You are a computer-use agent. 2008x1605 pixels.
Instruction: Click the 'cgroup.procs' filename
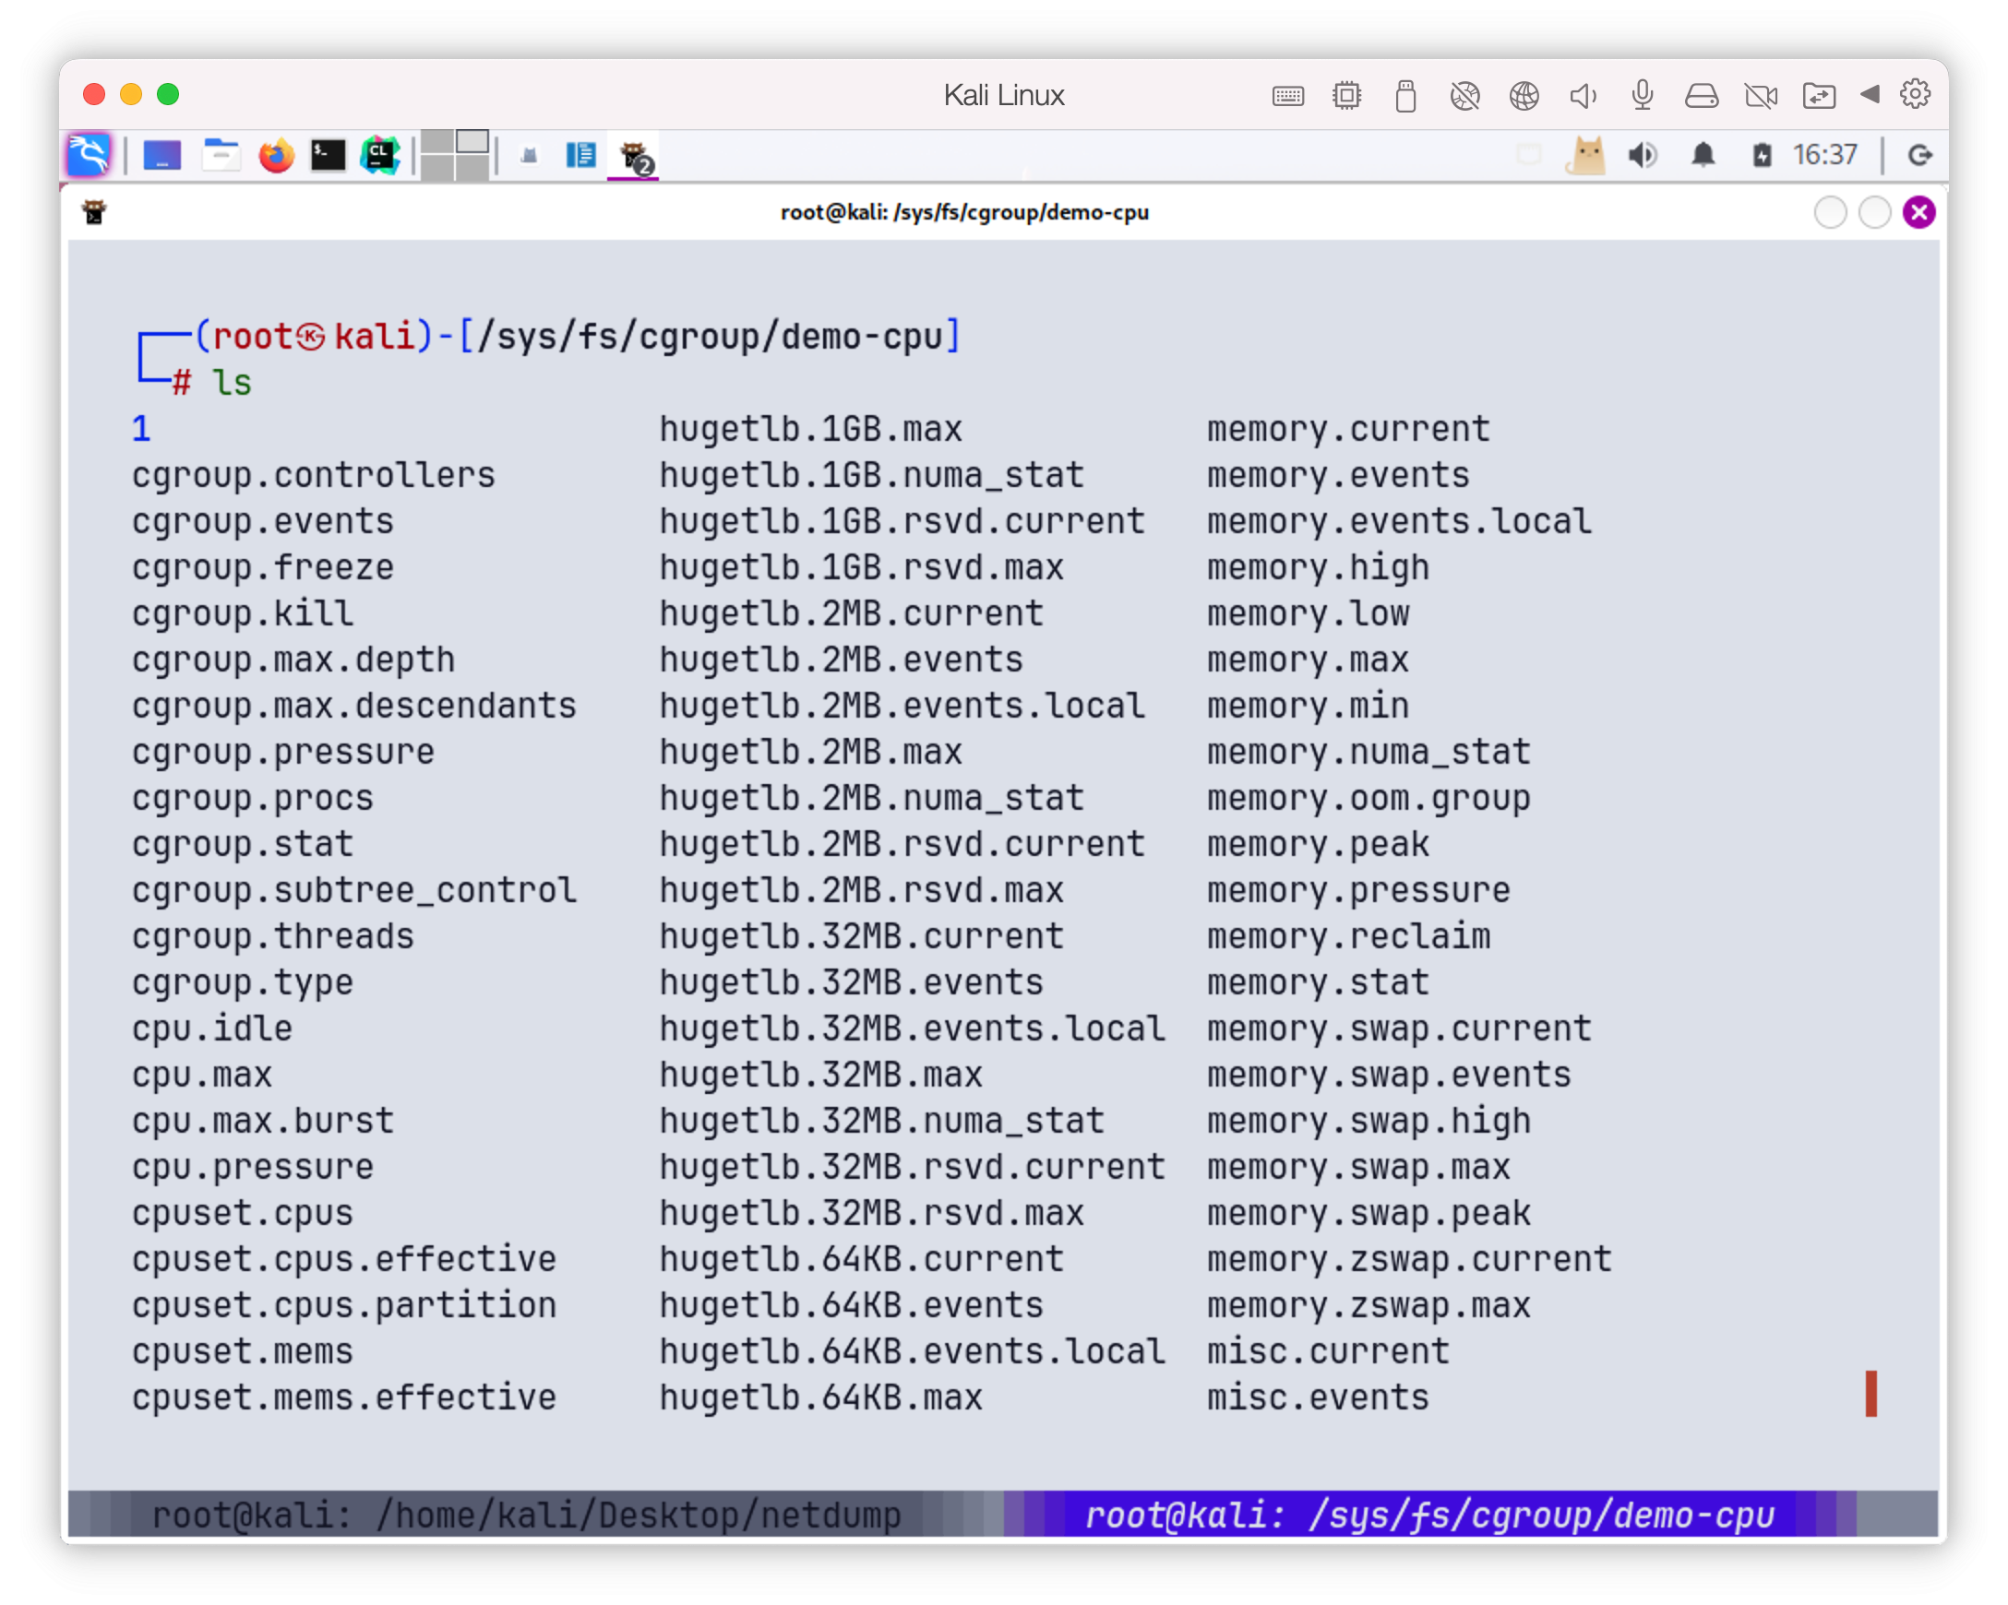[x=253, y=799]
